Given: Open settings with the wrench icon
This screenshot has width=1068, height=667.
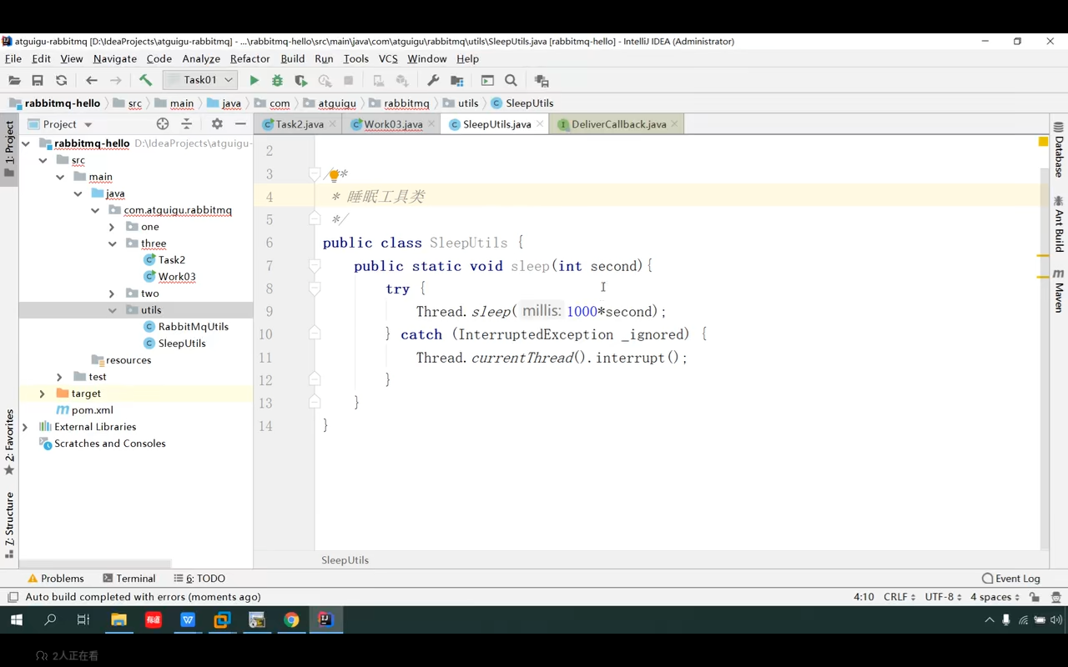Looking at the screenshot, I should [433, 81].
